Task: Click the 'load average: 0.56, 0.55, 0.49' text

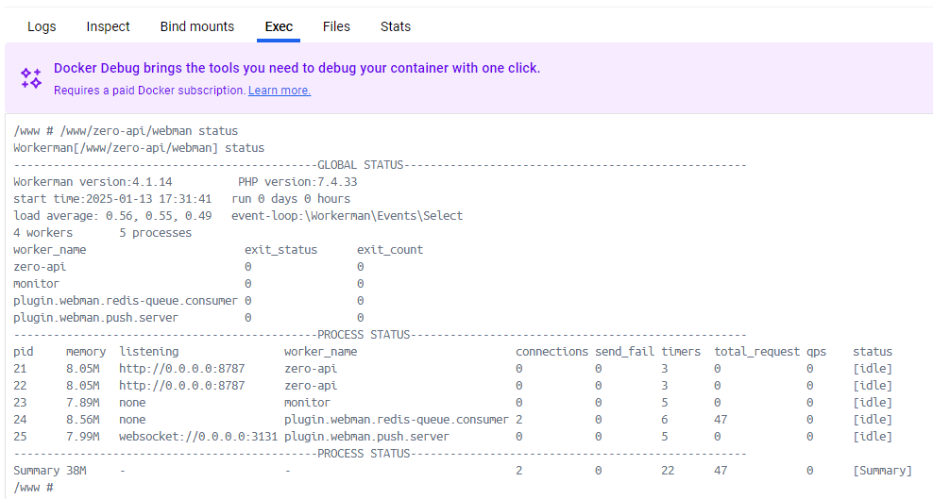Action: 112,216
